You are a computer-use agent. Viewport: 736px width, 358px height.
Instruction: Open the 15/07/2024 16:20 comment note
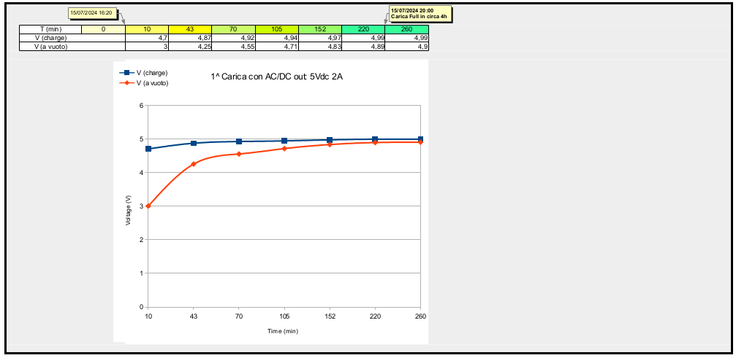91,12
